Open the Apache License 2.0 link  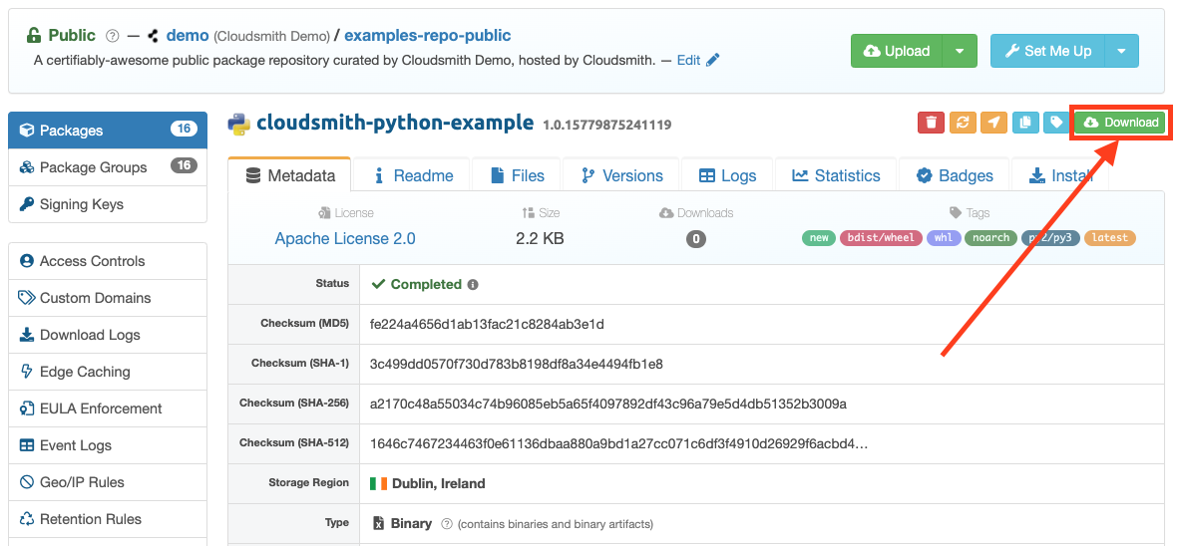point(345,238)
